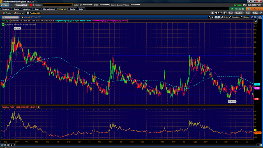The image size is (263, 148).
Task: Select the pointer cursor tool
Action: [x=12, y=145]
